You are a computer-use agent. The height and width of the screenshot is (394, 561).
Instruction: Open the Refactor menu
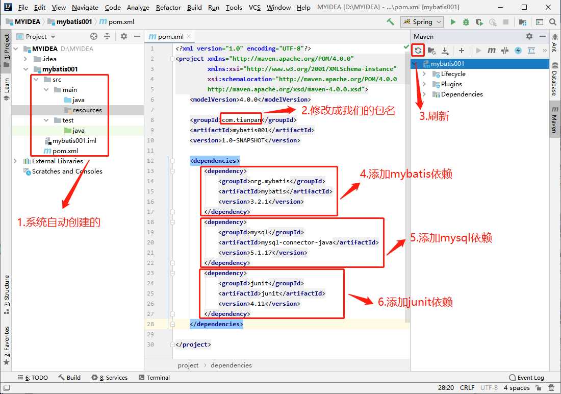(x=168, y=7)
